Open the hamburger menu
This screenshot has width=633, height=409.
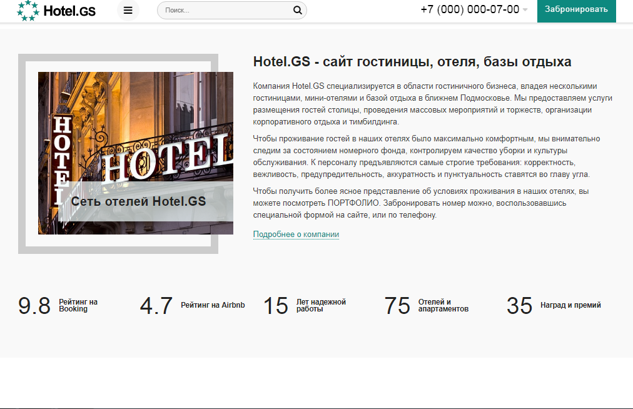click(x=128, y=10)
